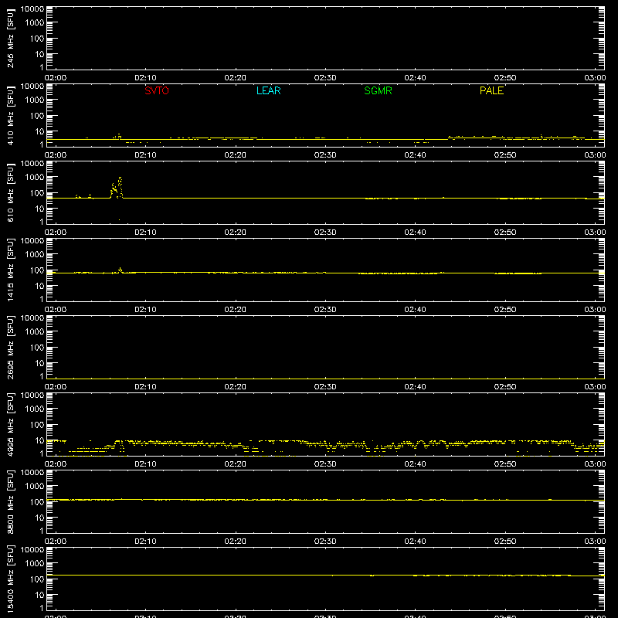
Task: Click the small 410 MHz bump near 02:07
Action: [x=119, y=136]
